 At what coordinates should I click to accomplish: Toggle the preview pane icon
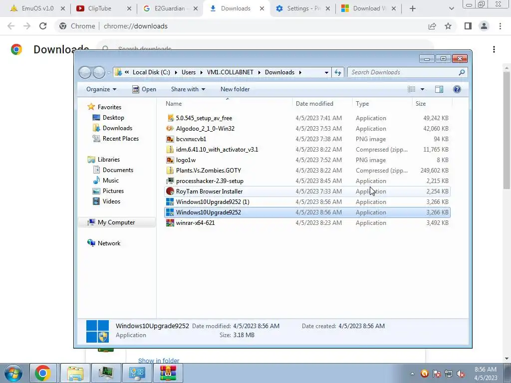[x=439, y=89]
